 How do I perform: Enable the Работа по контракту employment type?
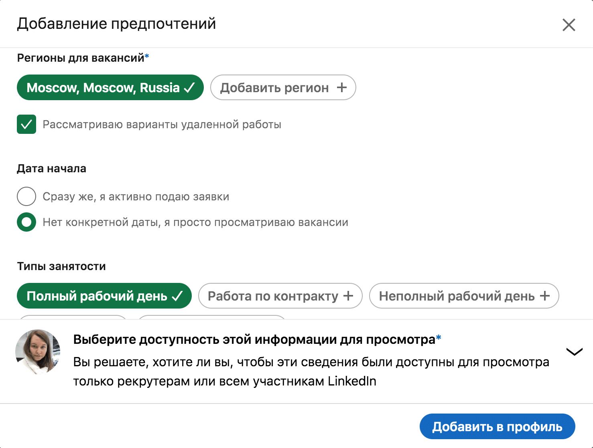[x=280, y=296]
